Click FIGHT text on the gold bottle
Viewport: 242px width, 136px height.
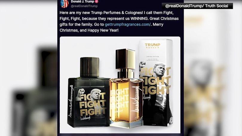[120, 99]
